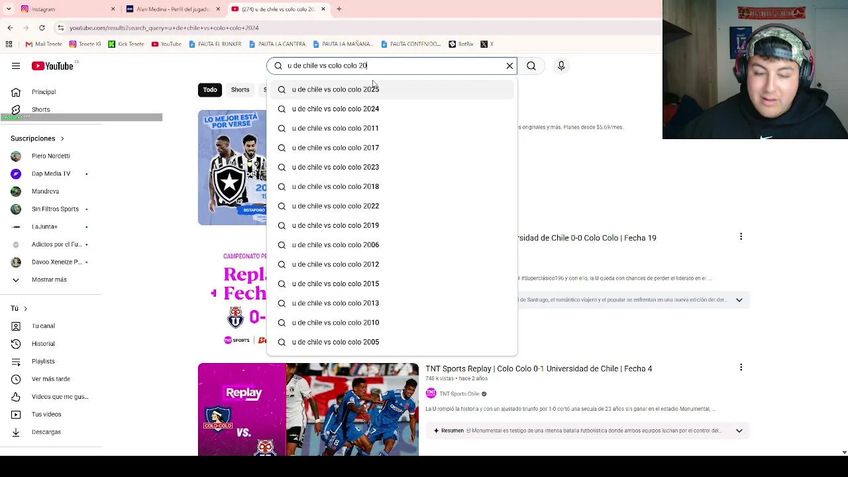Open the TNT Sports Chile channel link
Image resolution: width=848 pixels, height=477 pixels.
click(x=459, y=394)
